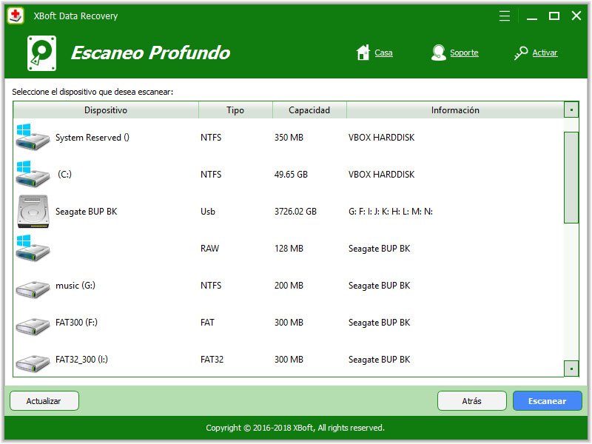This screenshot has width=592, height=444.
Task: Click the Escaneo Profundo hard disk icon
Action: point(42,53)
